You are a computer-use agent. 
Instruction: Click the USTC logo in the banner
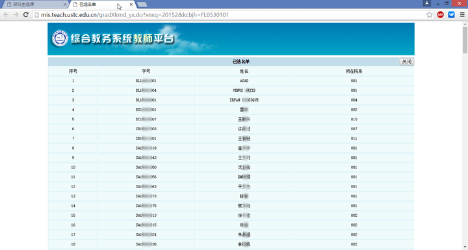(x=60, y=38)
